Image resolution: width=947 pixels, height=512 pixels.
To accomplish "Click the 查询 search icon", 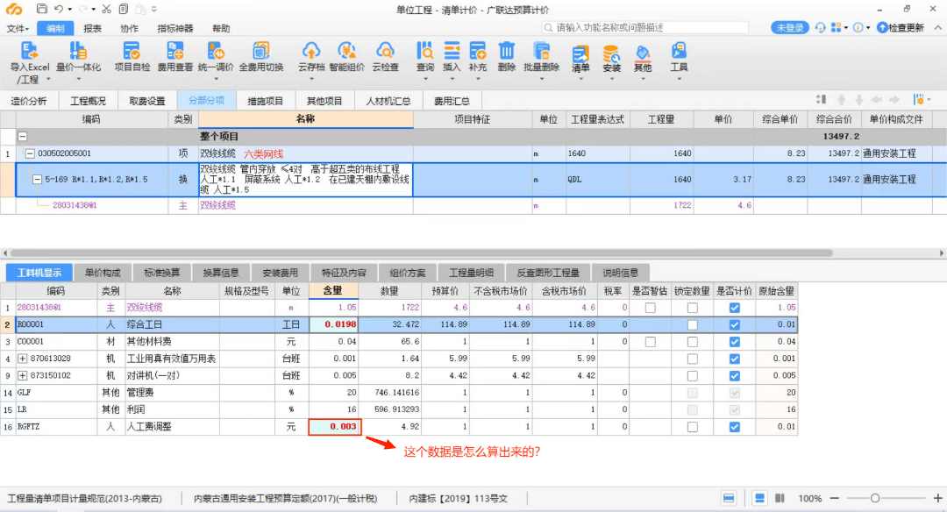I will pos(424,51).
